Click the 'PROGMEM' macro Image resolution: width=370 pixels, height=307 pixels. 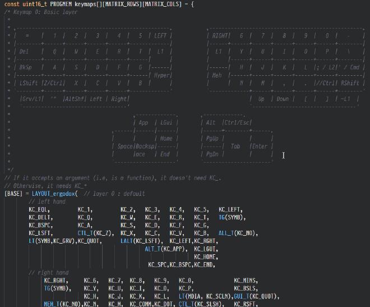pyautogui.click(x=61, y=4)
